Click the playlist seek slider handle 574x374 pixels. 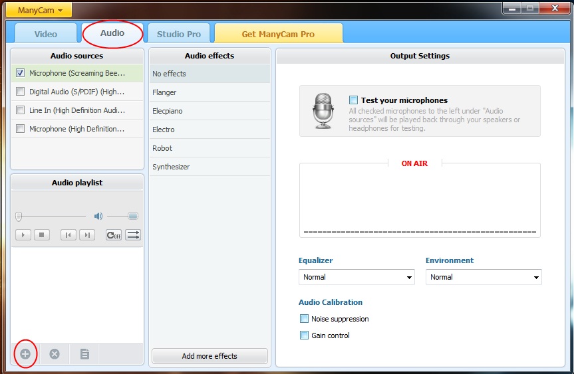pos(19,217)
